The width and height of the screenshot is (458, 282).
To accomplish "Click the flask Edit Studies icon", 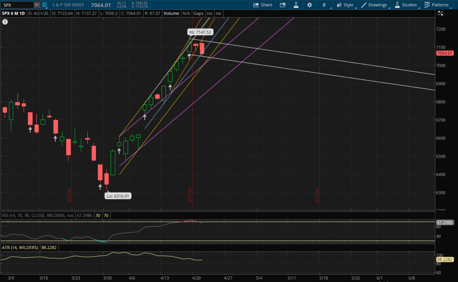I will pos(296,5).
